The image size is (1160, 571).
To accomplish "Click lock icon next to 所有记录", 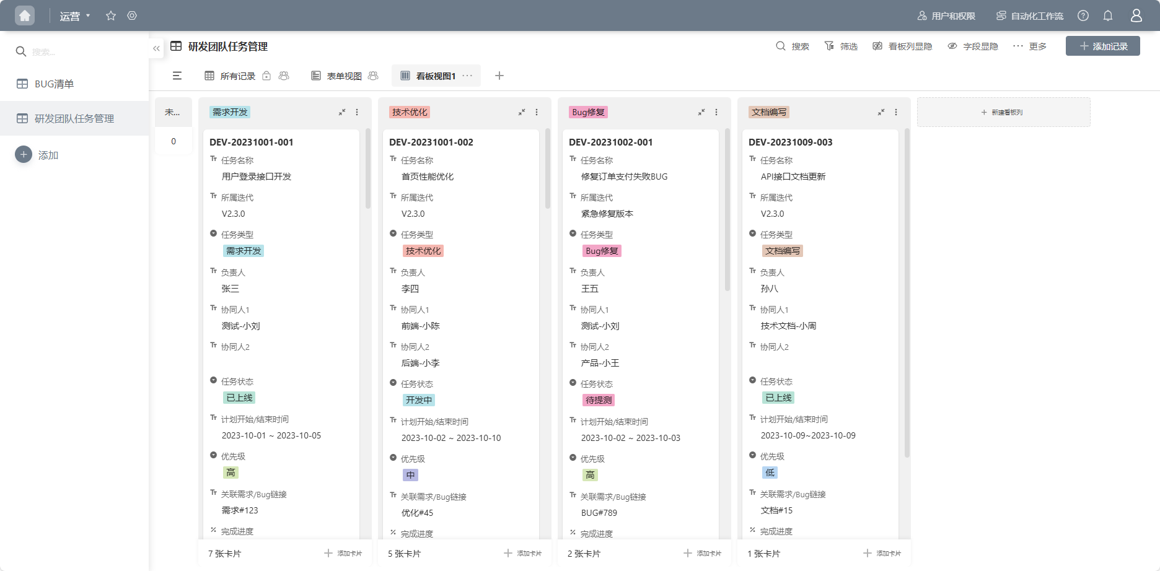I will point(266,76).
